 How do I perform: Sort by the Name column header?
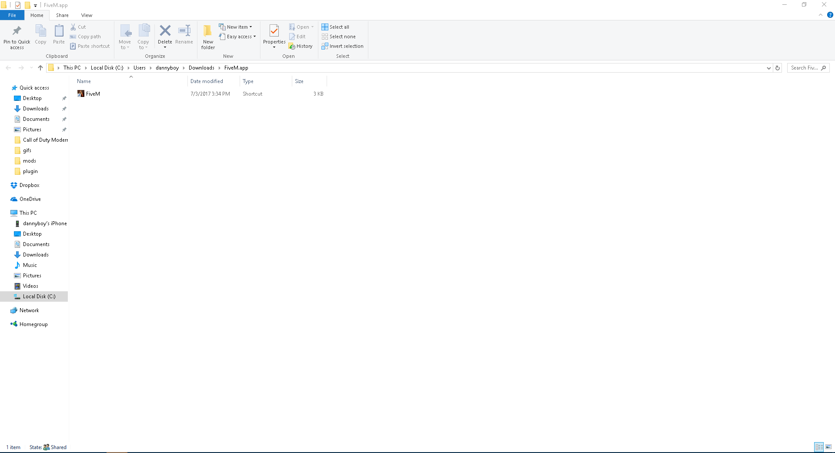coord(131,81)
